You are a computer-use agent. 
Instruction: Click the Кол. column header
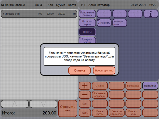tap(51, 5)
